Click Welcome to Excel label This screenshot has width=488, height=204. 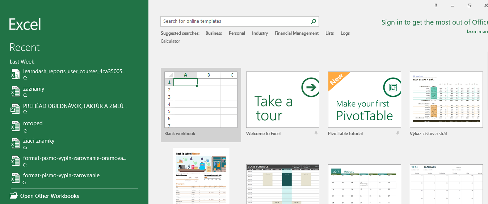coord(263,134)
